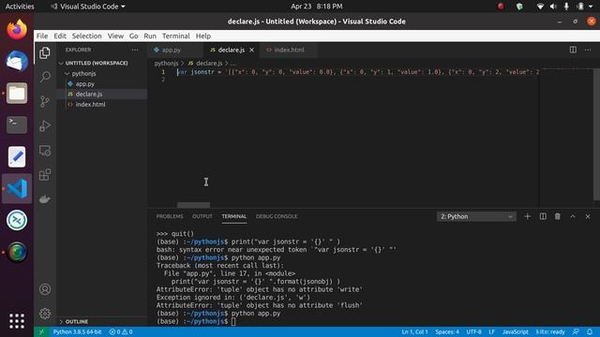Kill the active terminal with trash icon
The image size is (600, 337).
(558, 216)
